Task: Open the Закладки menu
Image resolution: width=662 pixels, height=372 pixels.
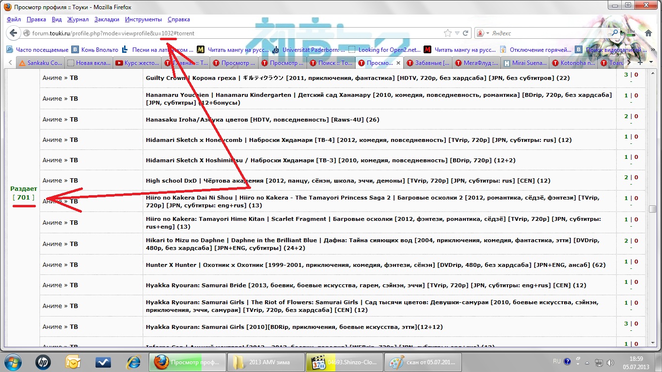Action: click(x=107, y=19)
